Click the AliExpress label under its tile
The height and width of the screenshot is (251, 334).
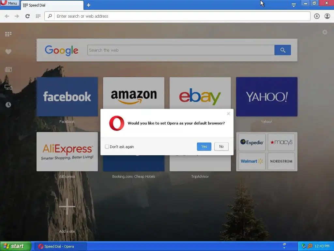[x=67, y=176]
